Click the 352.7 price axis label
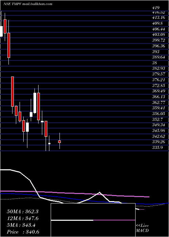Image resolution: width=169 pixels, height=237 pixels. coord(158,119)
